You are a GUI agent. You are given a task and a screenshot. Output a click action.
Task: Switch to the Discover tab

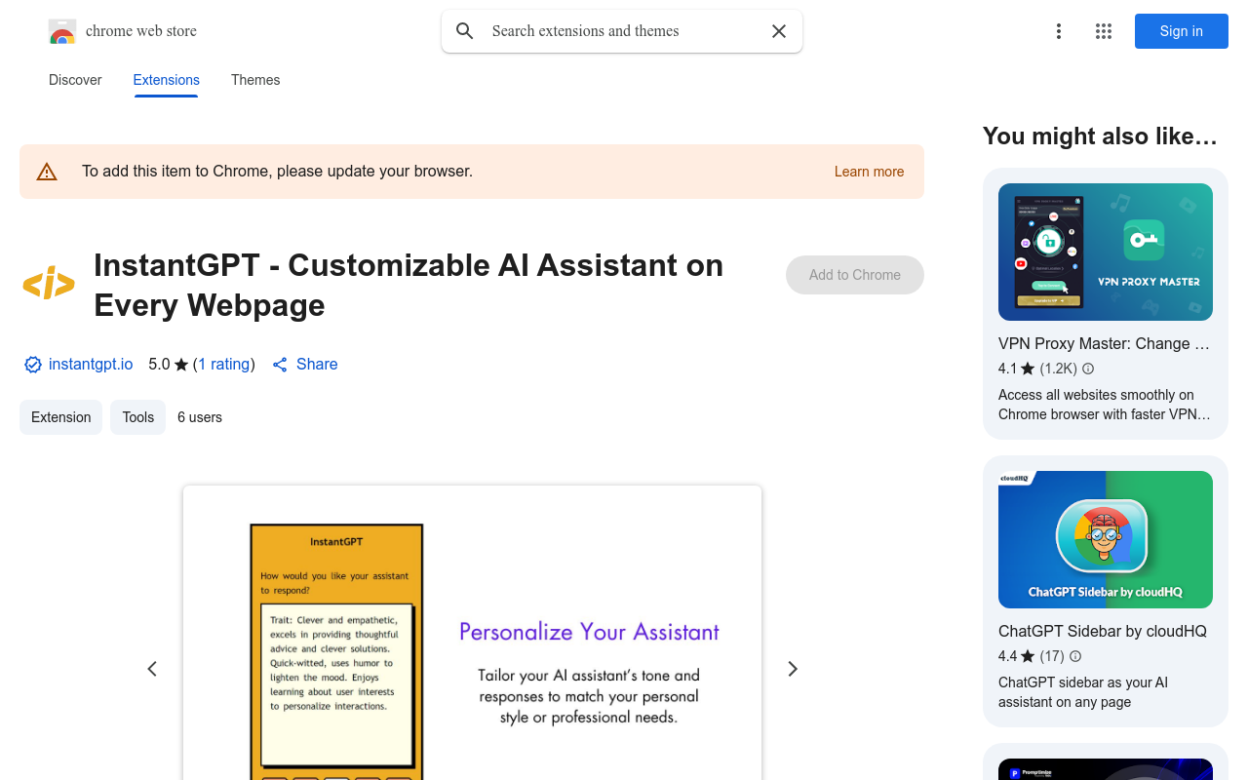coord(75,80)
